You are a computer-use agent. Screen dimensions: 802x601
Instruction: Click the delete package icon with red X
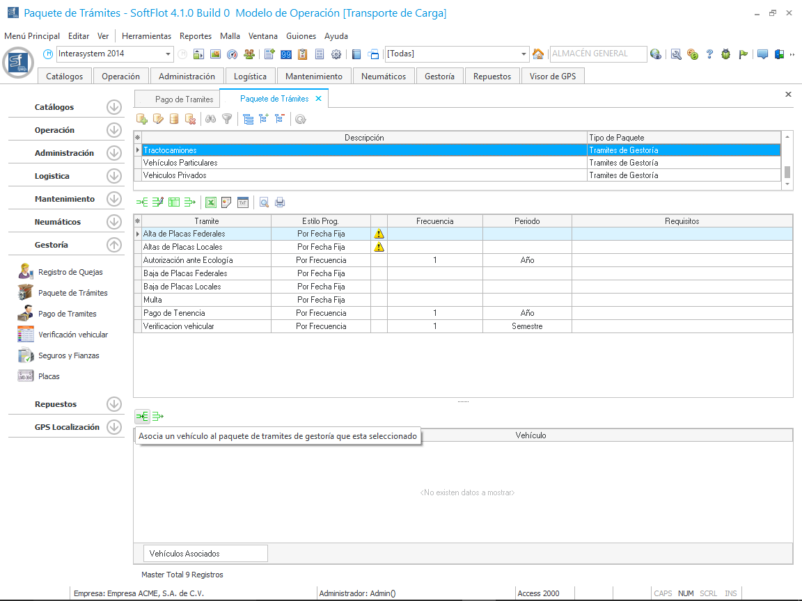click(x=190, y=119)
